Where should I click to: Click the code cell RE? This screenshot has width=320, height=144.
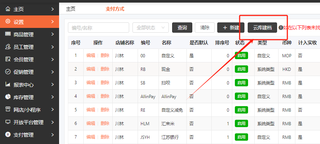coord(143,110)
